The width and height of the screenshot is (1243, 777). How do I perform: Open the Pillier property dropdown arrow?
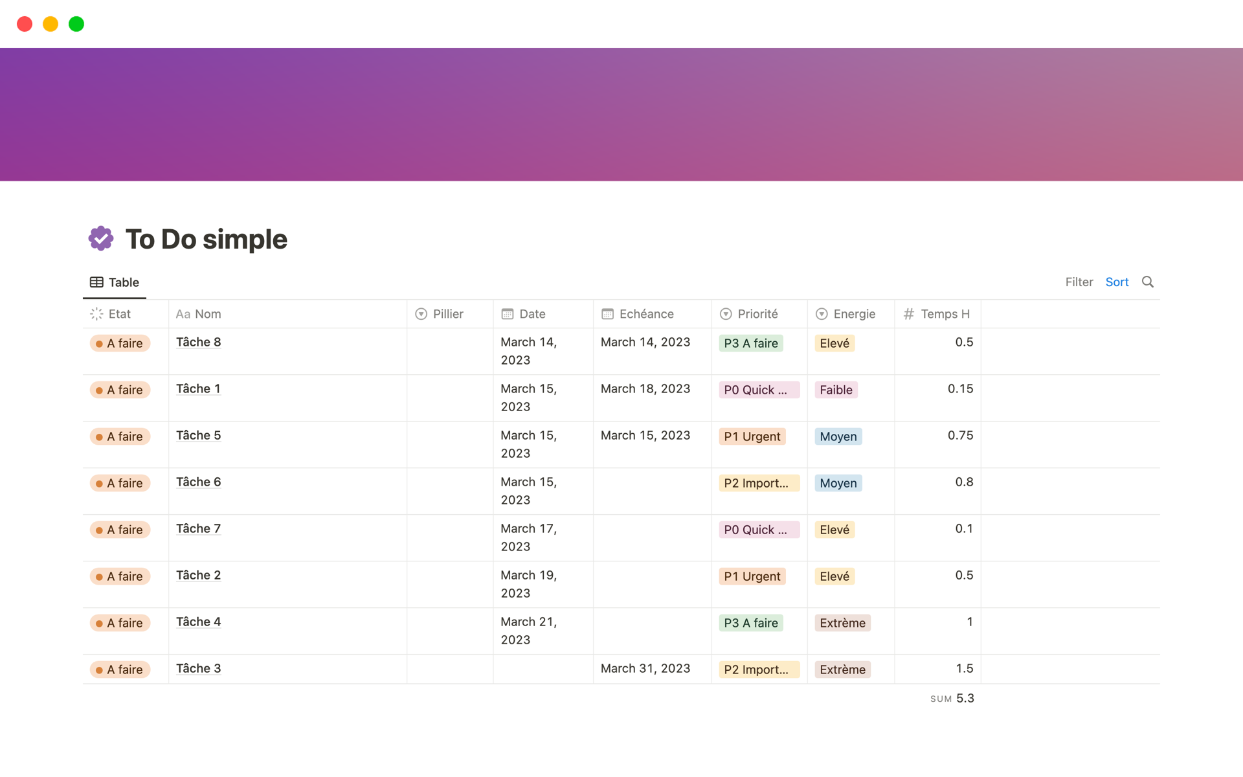[421, 313]
